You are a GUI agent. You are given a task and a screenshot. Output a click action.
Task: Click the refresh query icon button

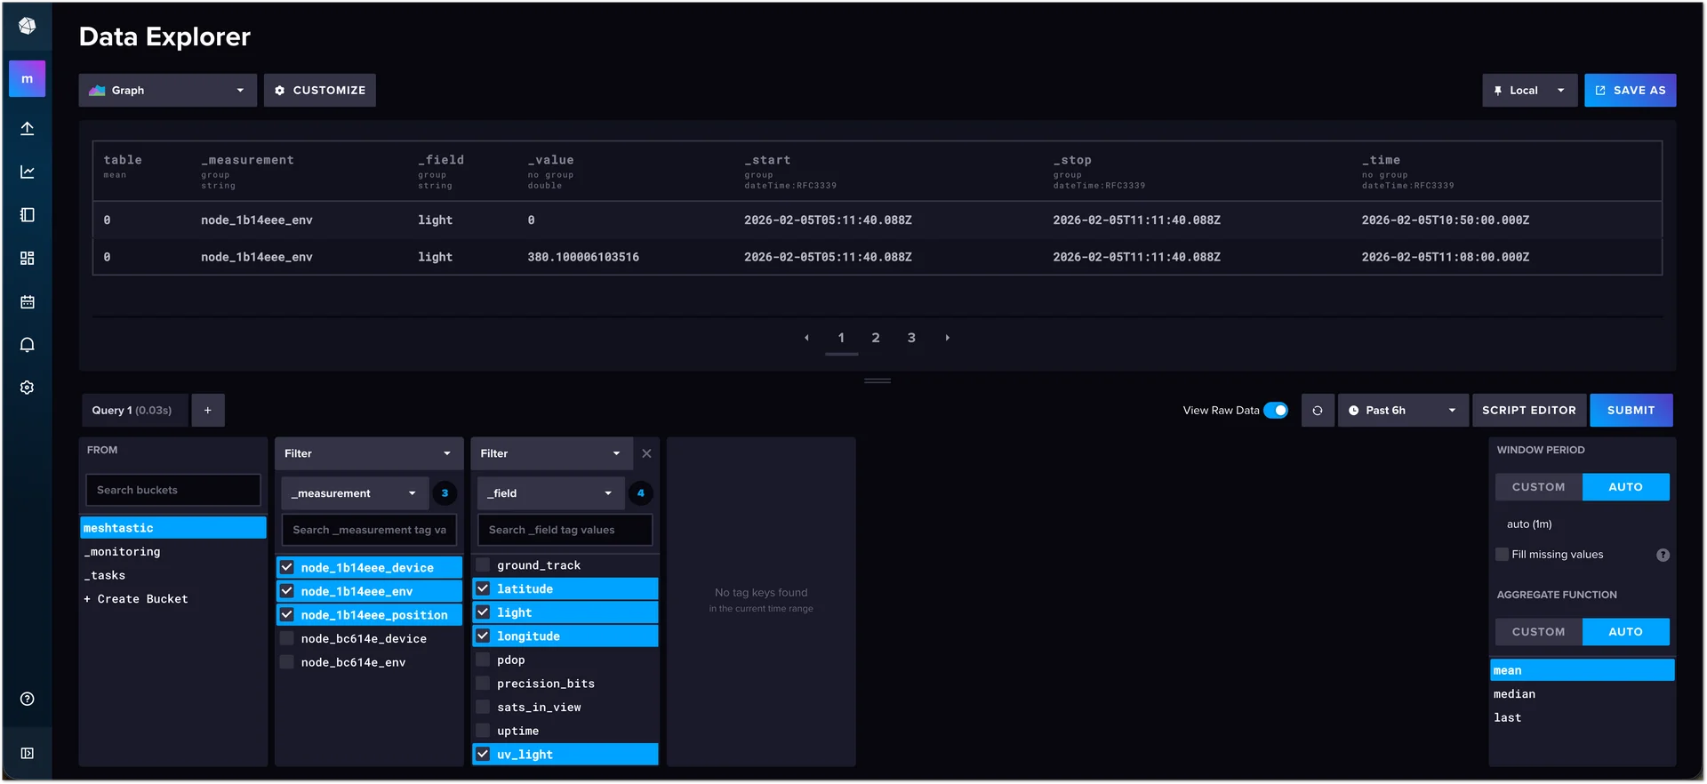1318,411
